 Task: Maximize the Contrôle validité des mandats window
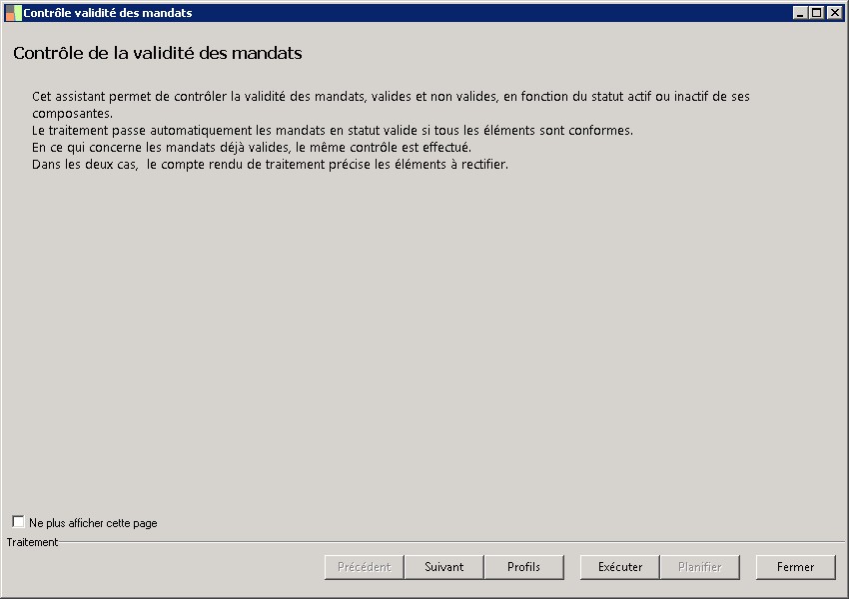817,12
